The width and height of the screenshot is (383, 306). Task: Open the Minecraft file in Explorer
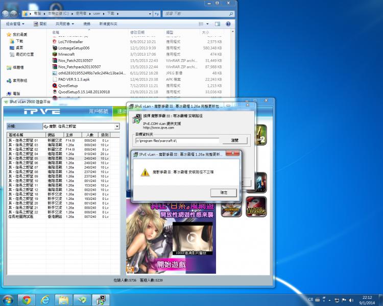66,54
